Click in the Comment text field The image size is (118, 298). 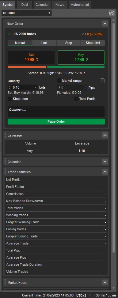tap(56, 112)
